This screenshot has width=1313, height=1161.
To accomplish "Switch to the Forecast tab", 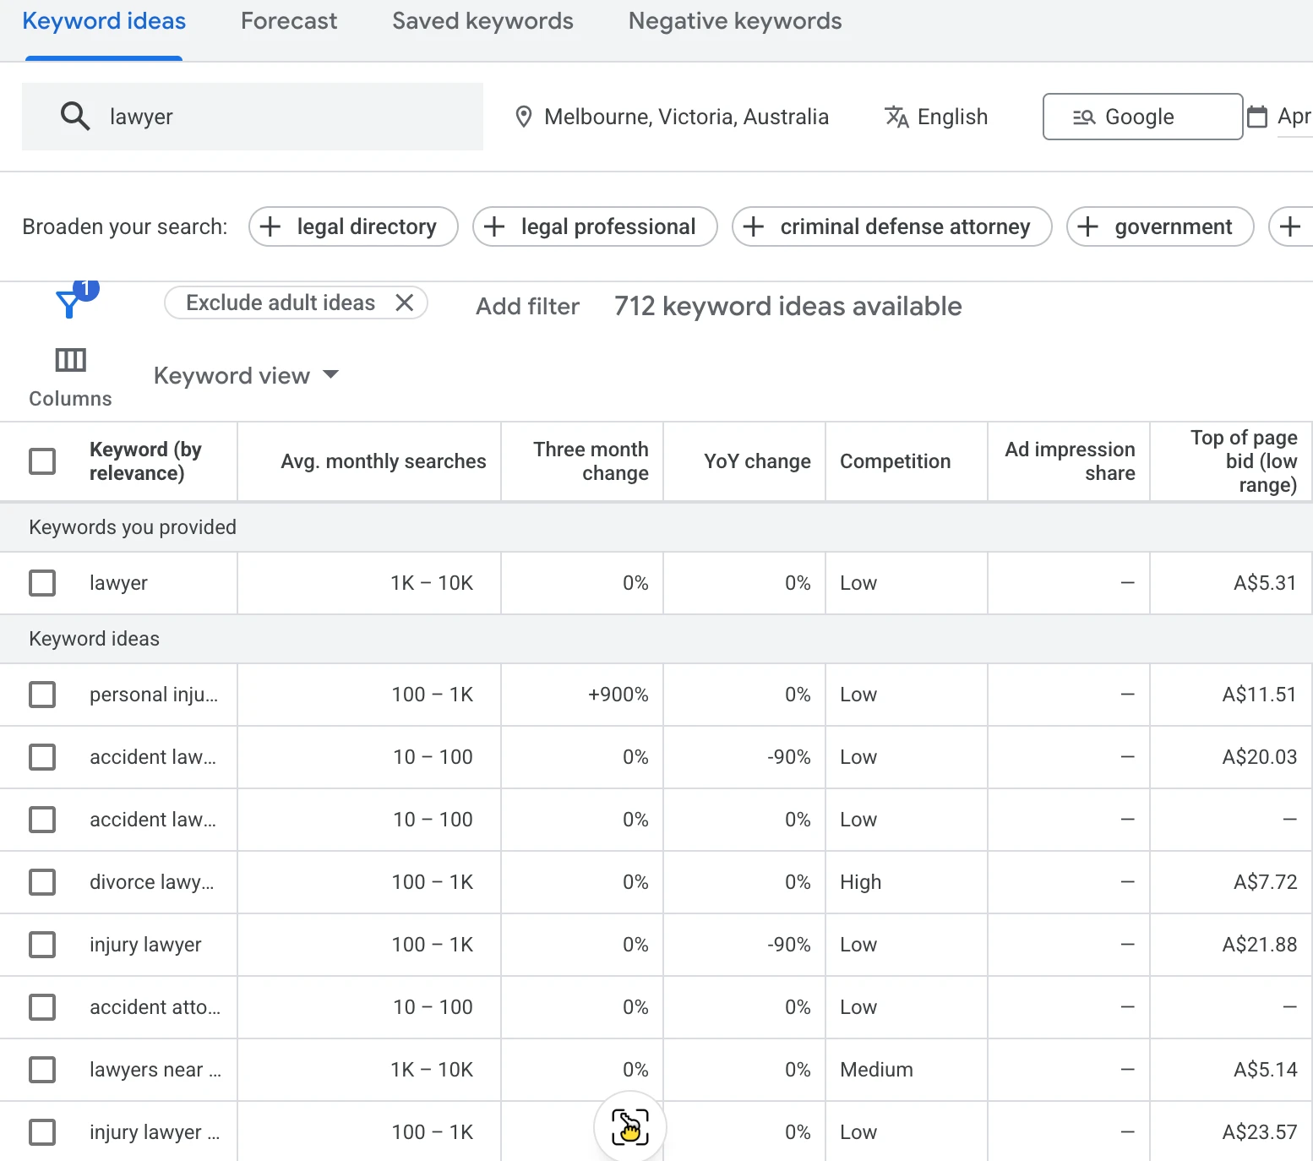I will click(288, 20).
